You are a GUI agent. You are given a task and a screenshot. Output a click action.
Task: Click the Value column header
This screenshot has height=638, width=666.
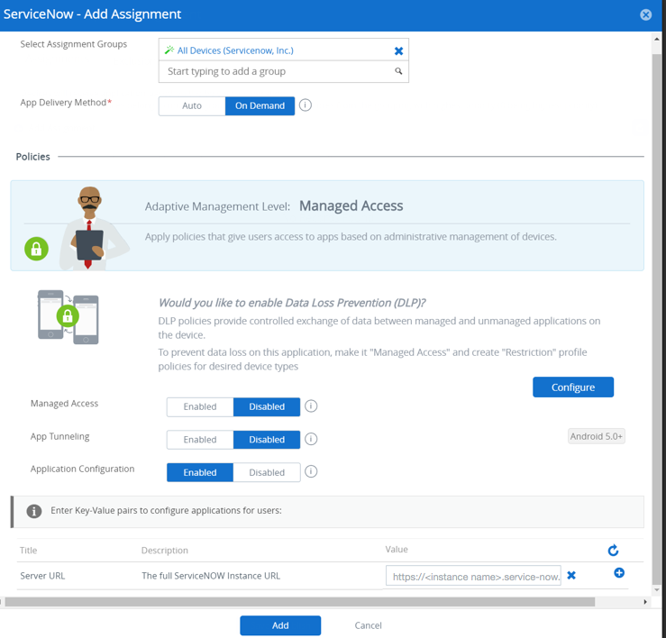[397, 549]
